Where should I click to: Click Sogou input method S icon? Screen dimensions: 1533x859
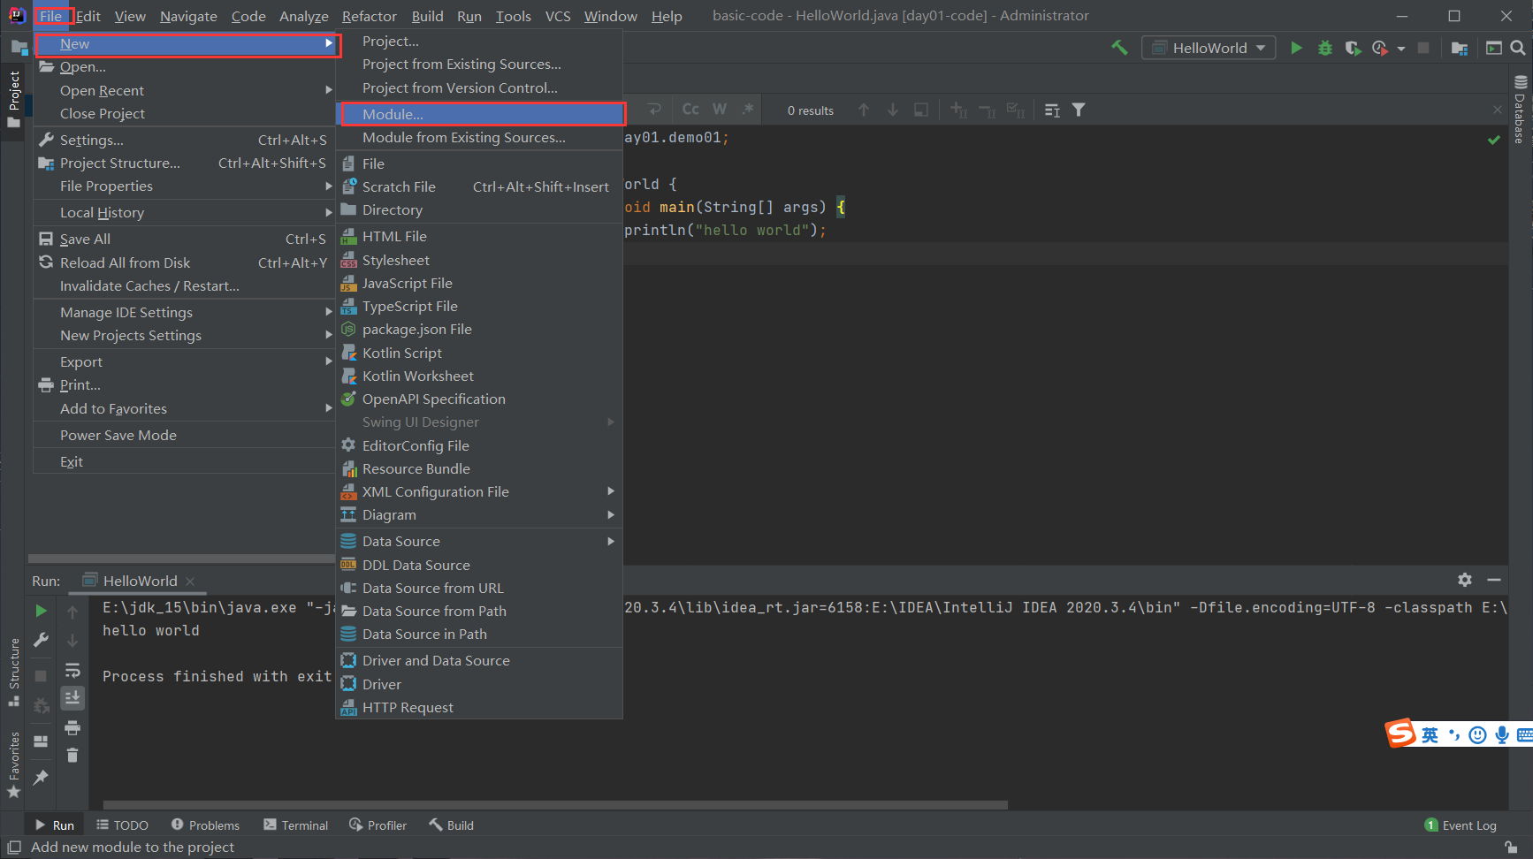click(x=1400, y=734)
